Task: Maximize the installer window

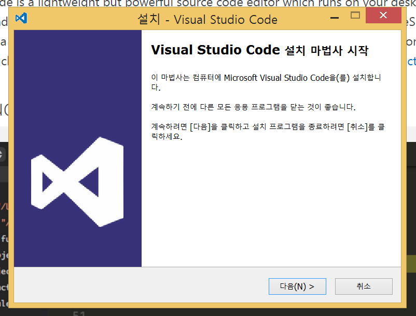Action: pos(356,16)
